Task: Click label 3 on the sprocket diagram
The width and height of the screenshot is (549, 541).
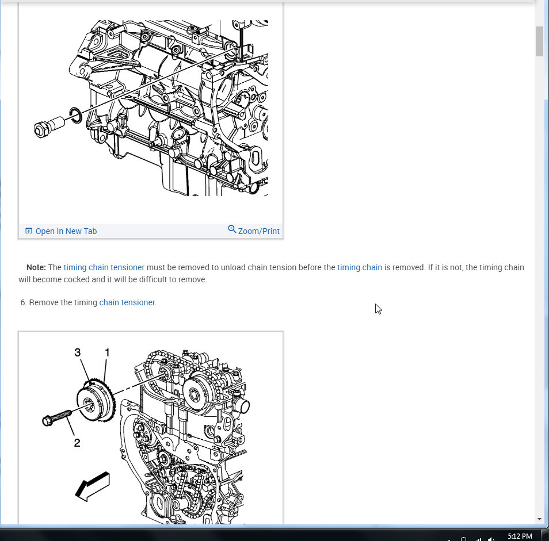Action: tap(77, 352)
